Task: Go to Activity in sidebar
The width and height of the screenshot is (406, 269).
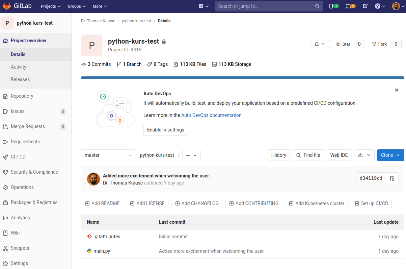Action: (35, 67)
